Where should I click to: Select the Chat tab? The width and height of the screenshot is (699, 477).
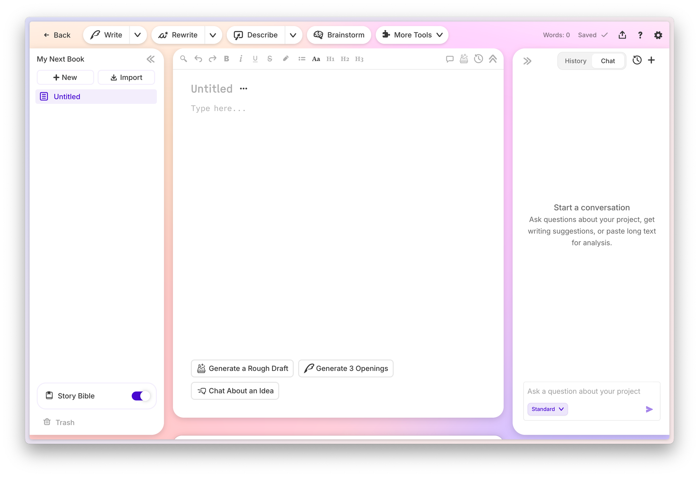click(x=607, y=61)
